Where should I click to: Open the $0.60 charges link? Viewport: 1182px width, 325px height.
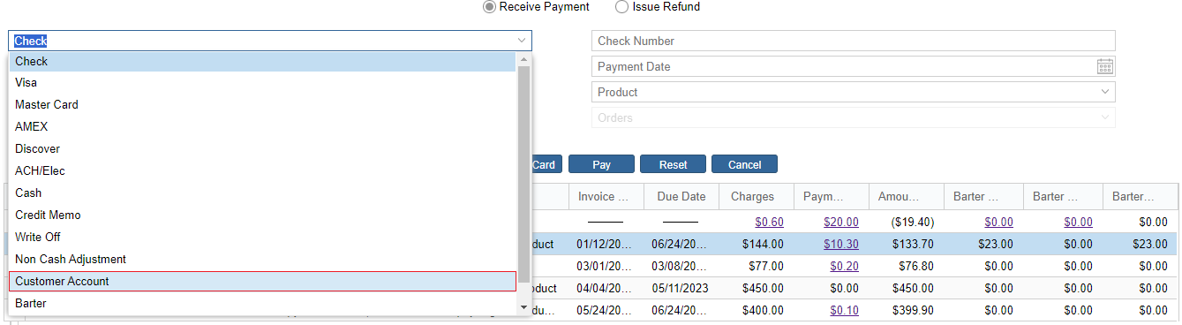pyautogui.click(x=769, y=222)
